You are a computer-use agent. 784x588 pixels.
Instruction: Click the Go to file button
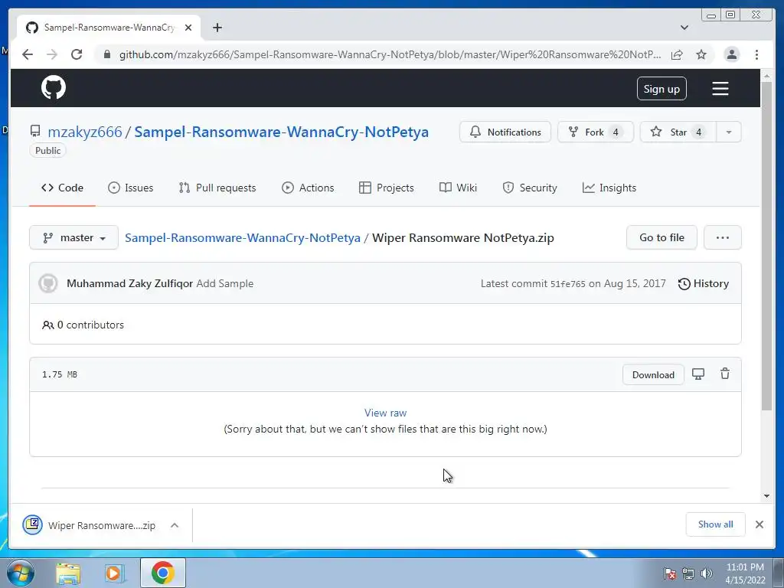661,237
